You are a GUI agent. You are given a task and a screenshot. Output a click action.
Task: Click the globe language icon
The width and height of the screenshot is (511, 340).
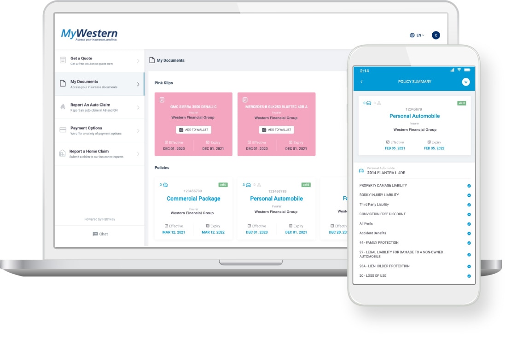pos(412,35)
